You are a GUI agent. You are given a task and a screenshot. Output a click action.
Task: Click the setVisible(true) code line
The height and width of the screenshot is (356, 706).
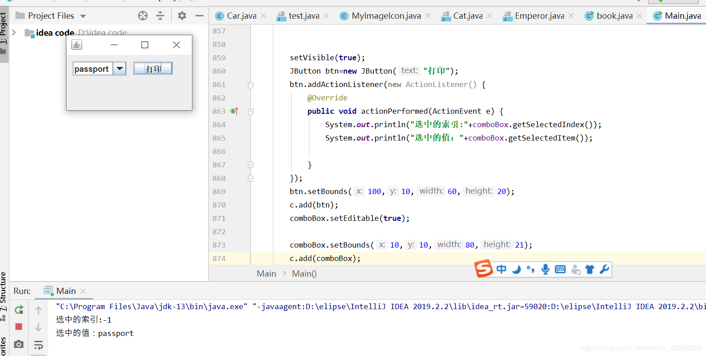coord(327,58)
